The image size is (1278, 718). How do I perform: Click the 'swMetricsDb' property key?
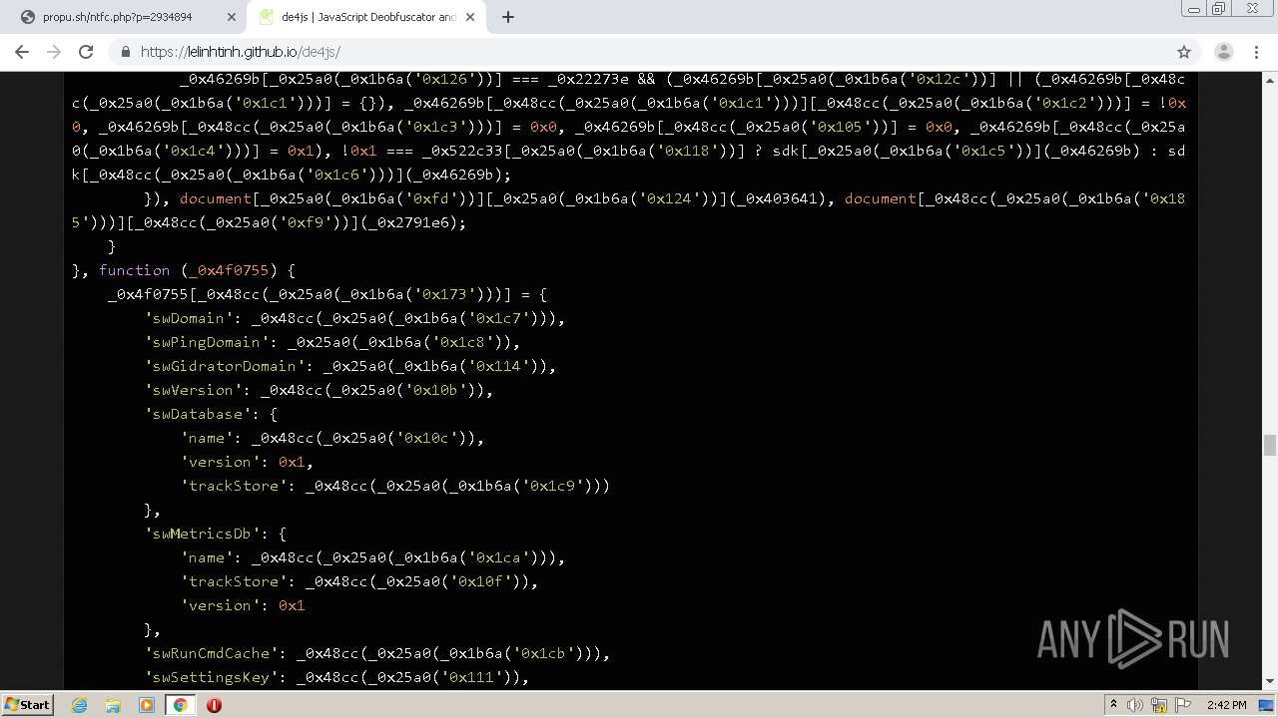click(202, 534)
